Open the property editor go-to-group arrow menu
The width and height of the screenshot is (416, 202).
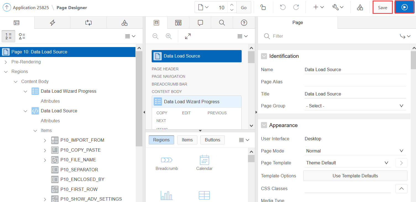406,36
